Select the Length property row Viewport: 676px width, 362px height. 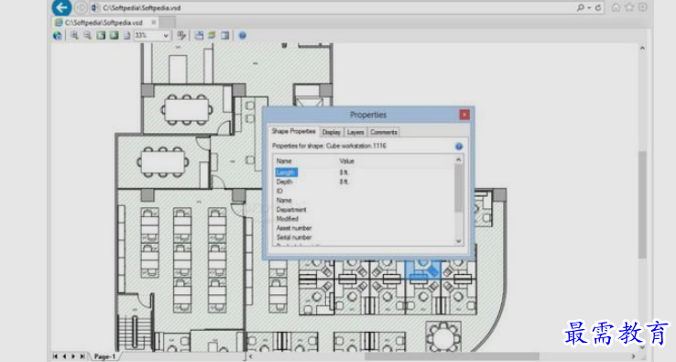[365, 172]
